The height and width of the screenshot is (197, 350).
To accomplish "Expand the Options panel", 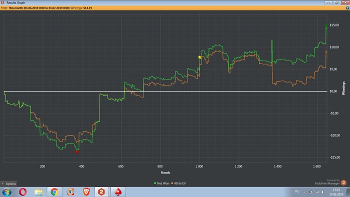I will pos(8,184).
